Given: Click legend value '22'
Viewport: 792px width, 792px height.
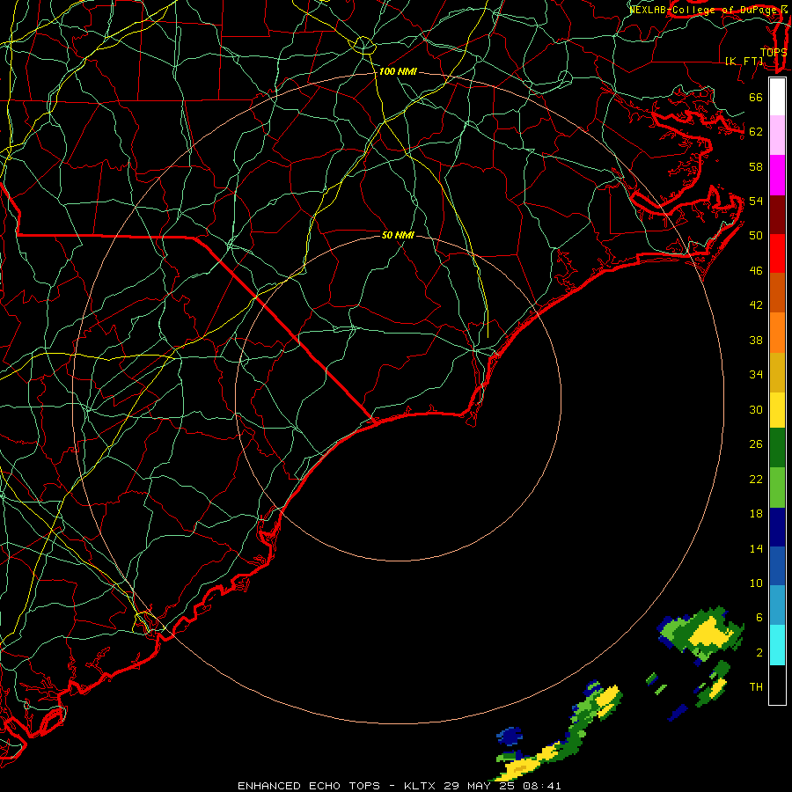Looking at the screenshot, I should pos(756,479).
